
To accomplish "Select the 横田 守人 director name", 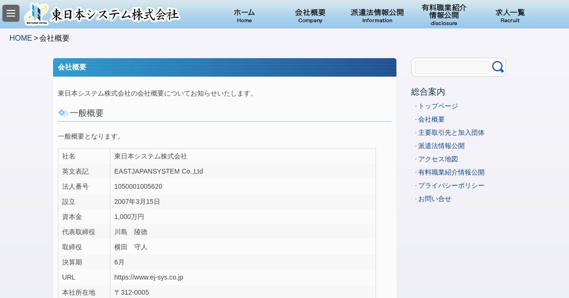I will click(131, 247).
